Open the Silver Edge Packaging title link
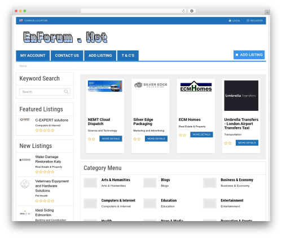Image resolution: width=282 pixels, height=238 pixels. coord(143,122)
